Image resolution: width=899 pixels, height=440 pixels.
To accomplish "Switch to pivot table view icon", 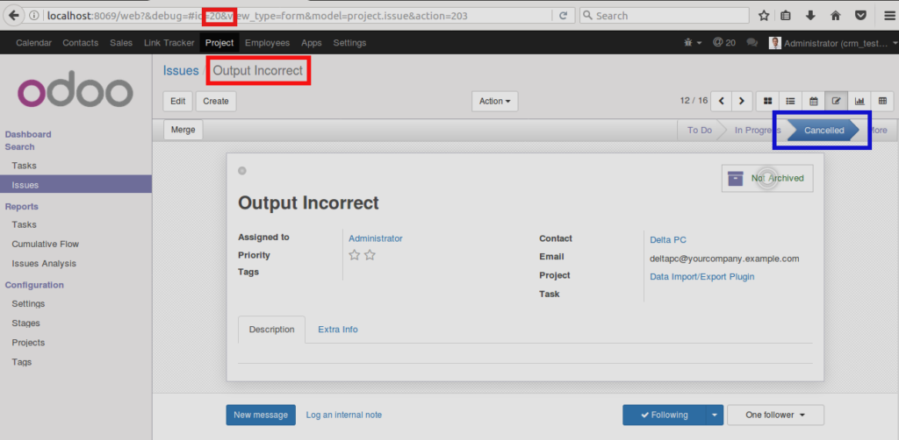I will (x=882, y=101).
